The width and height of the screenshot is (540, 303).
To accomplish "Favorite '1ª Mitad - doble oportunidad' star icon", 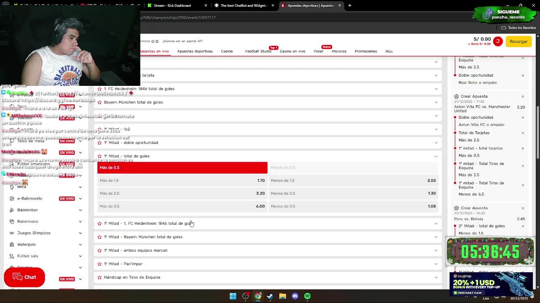I will click(100, 143).
